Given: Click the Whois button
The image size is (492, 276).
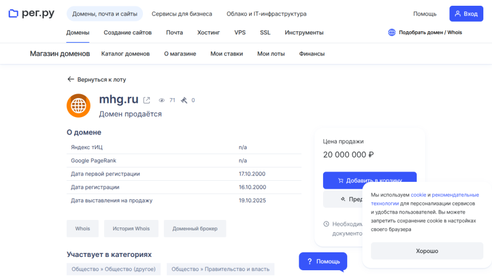Looking at the screenshot, I should (x=83, y=229).
